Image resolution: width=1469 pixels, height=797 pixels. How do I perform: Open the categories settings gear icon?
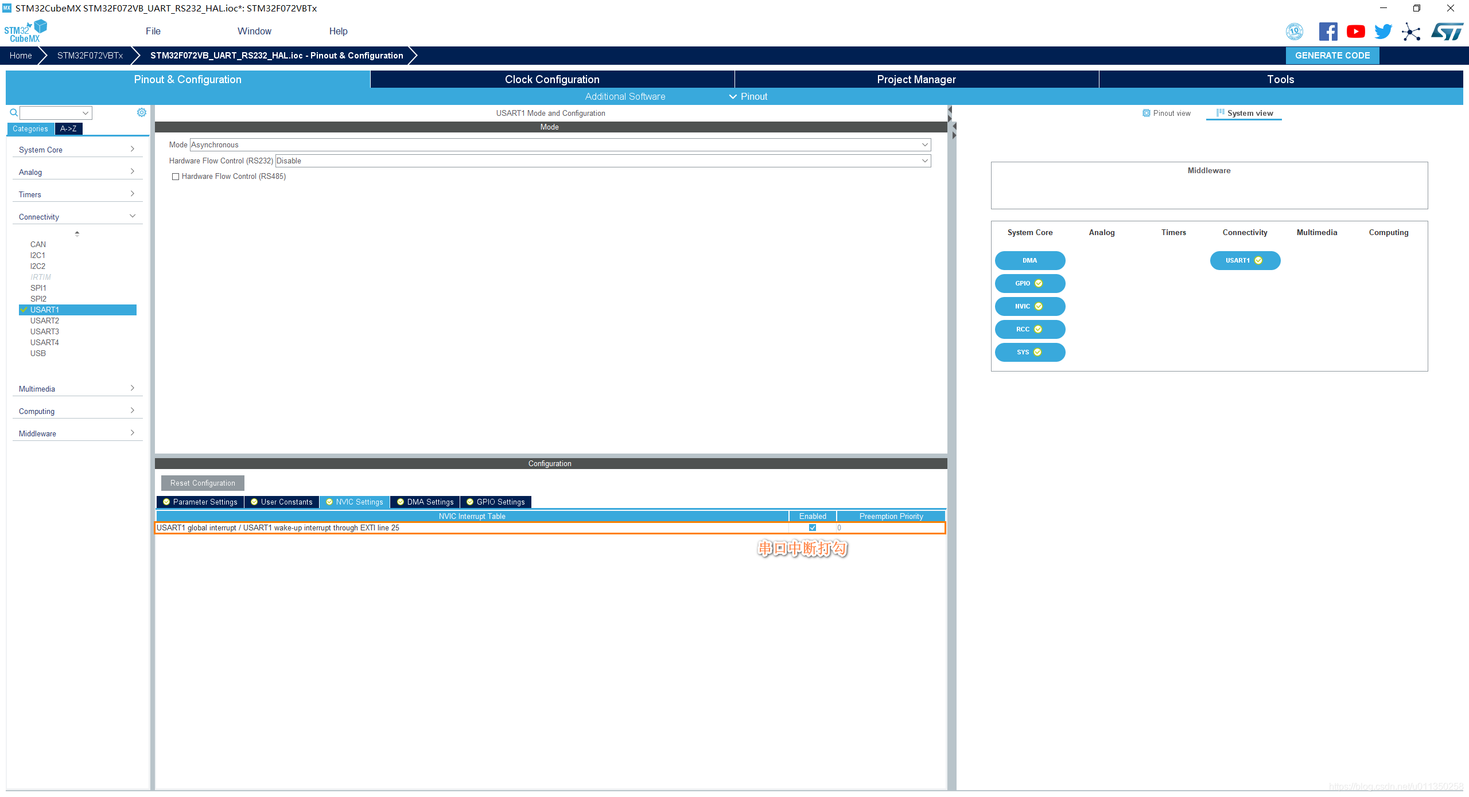142,112
